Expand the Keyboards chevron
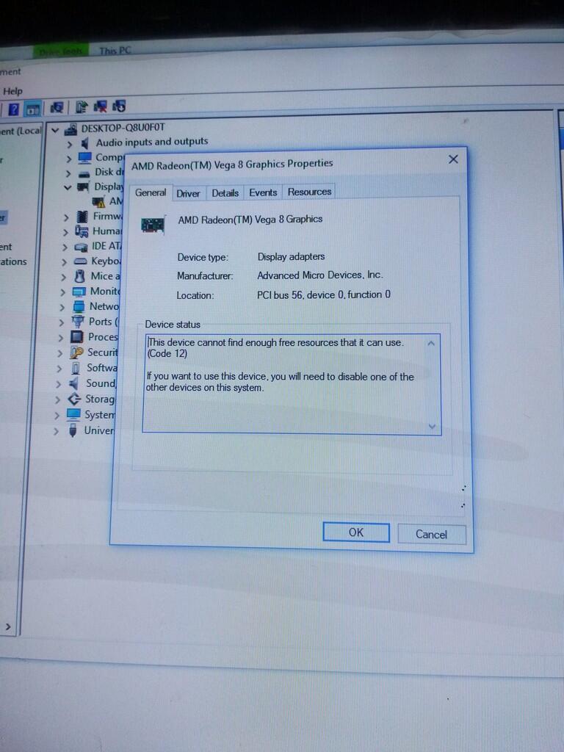564x752 pixels. coord(65,262)
